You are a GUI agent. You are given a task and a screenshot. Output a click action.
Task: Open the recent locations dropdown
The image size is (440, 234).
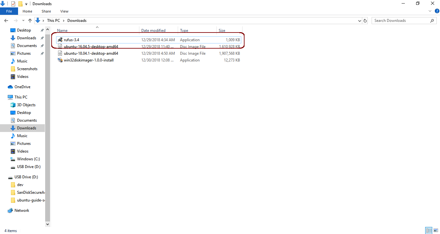point(23,21)
